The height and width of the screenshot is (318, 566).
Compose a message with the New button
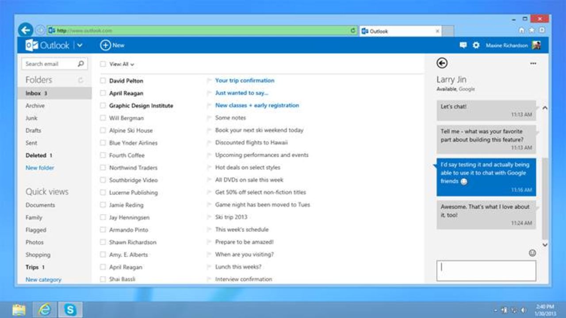click(113, 45)
